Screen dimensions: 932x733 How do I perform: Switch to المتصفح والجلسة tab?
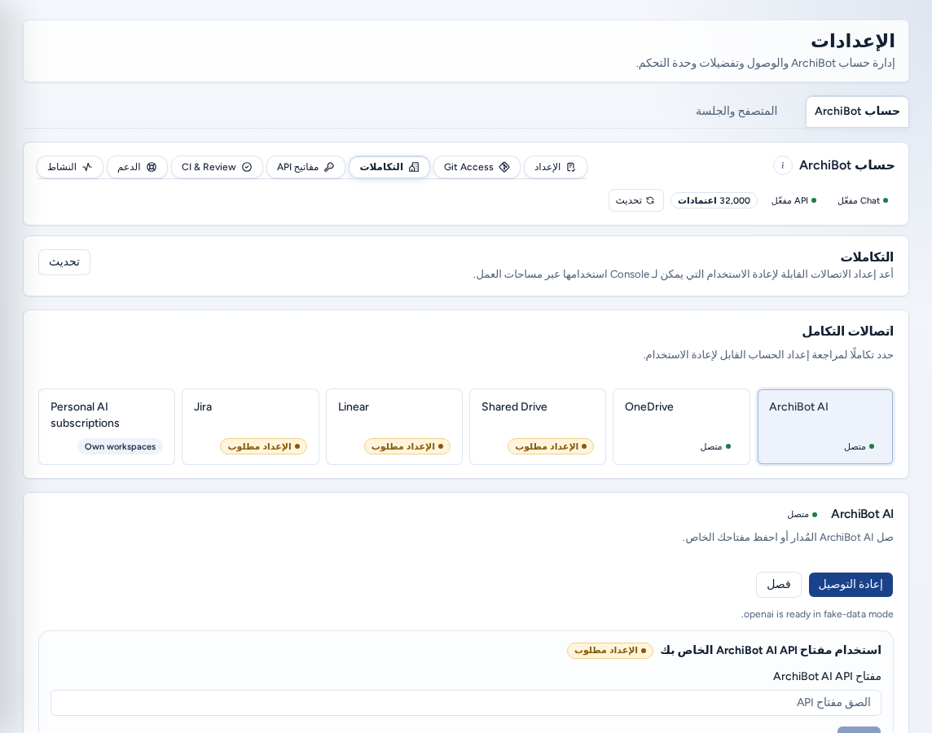point(736,112)
